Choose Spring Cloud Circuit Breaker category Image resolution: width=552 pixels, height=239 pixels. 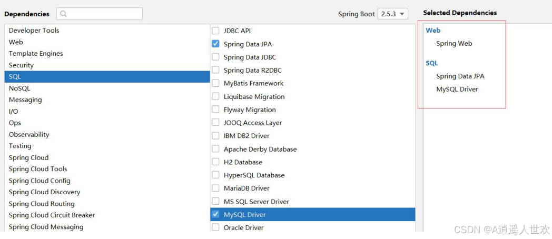click(x=107, y=215)
